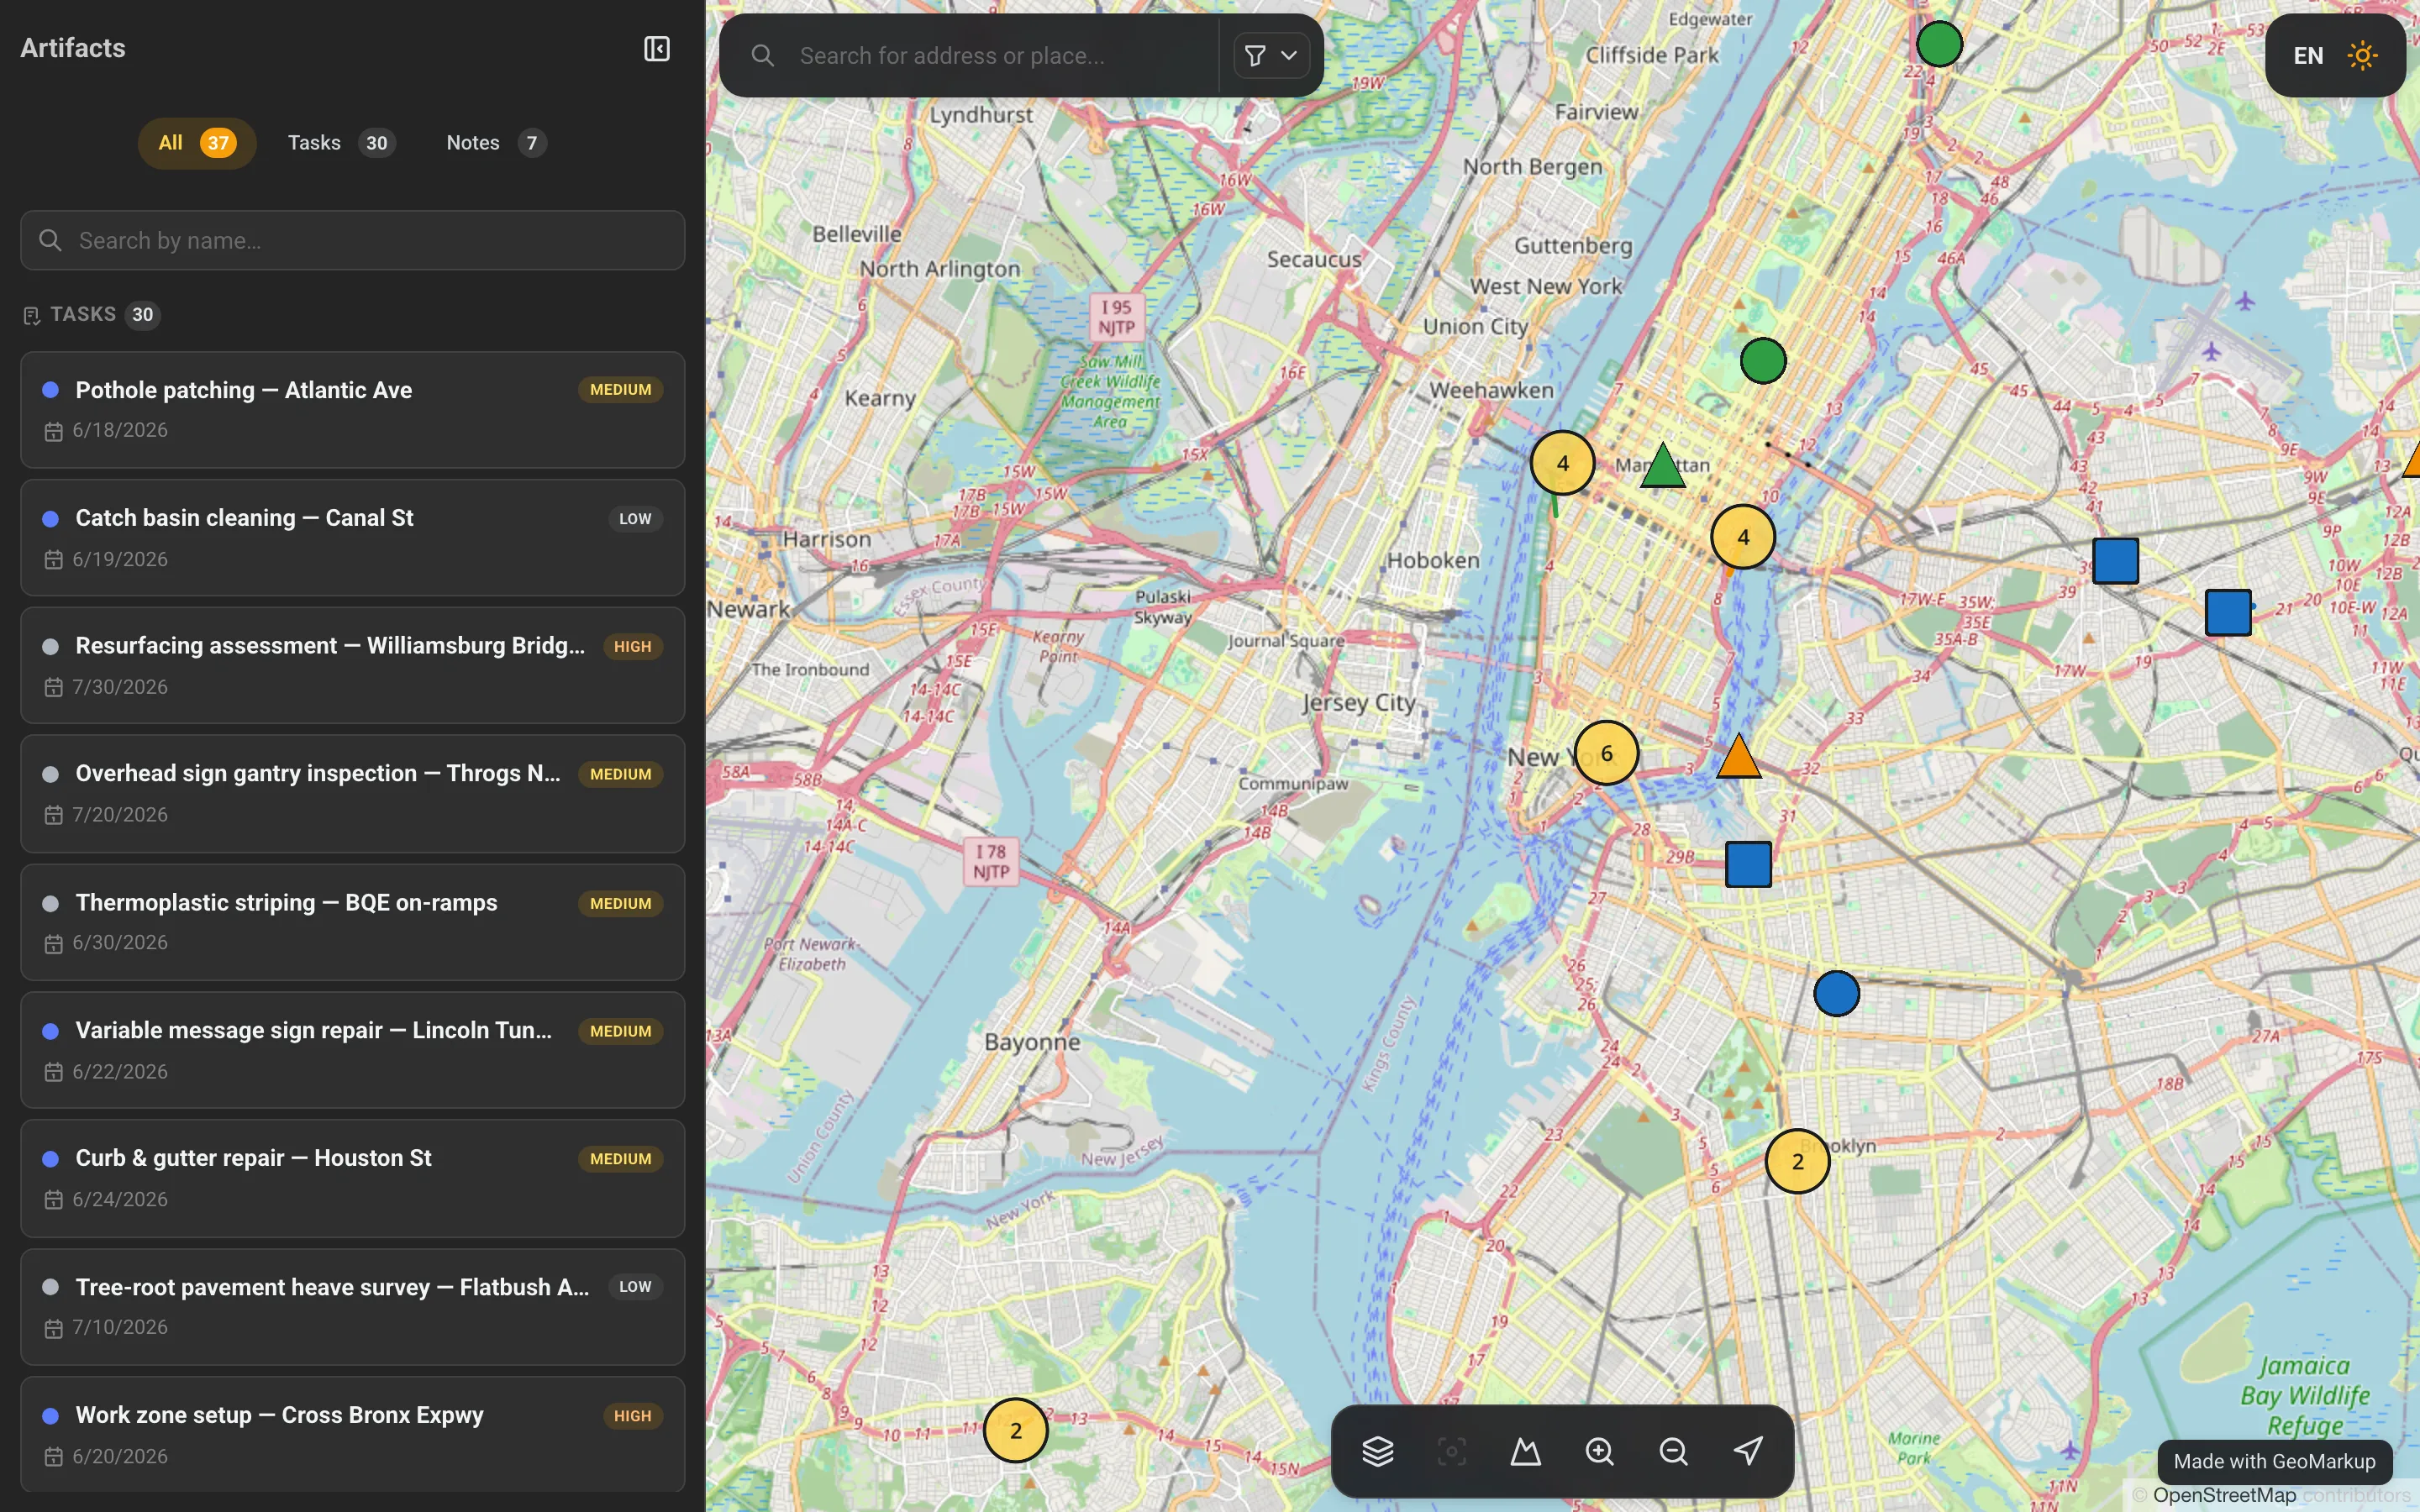This screenshot has width=2420, height=1512.
Task: Switch to the Notes tab
Action: tap(495, 143)
